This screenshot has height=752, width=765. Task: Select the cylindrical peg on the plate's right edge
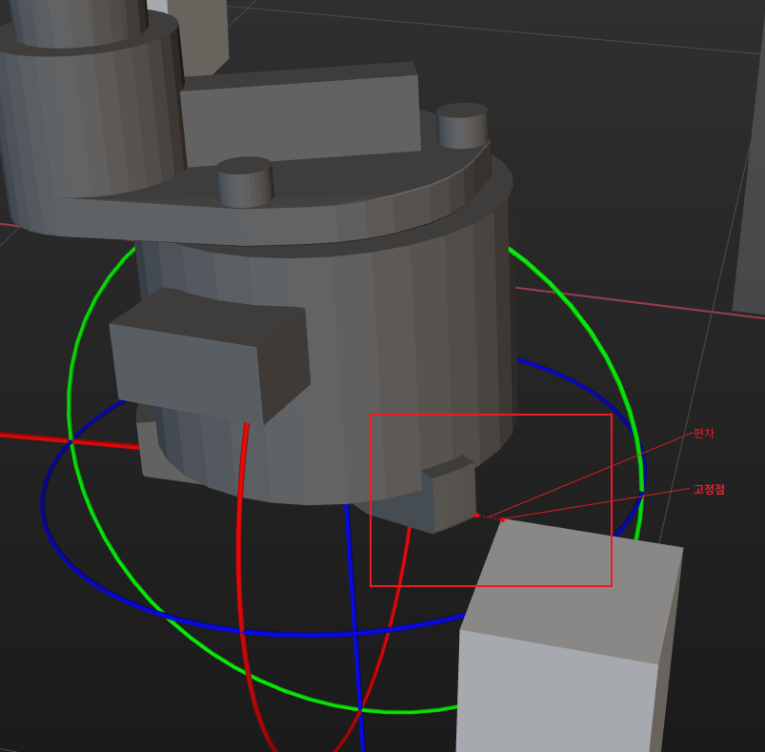[462, 126]
